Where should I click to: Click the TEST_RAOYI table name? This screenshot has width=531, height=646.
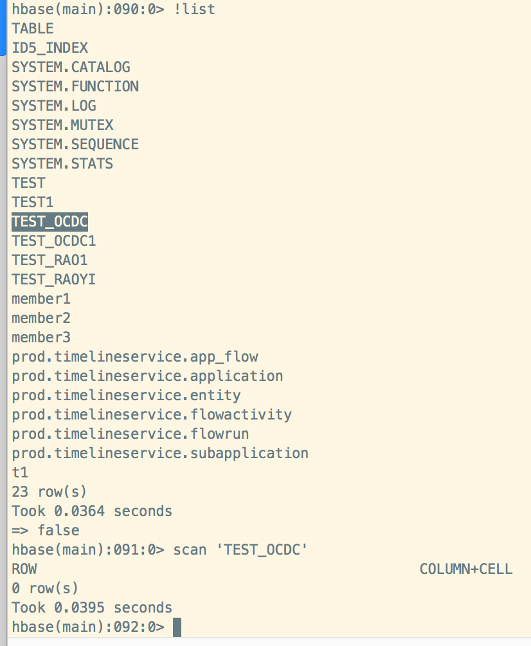pos(54,279)
